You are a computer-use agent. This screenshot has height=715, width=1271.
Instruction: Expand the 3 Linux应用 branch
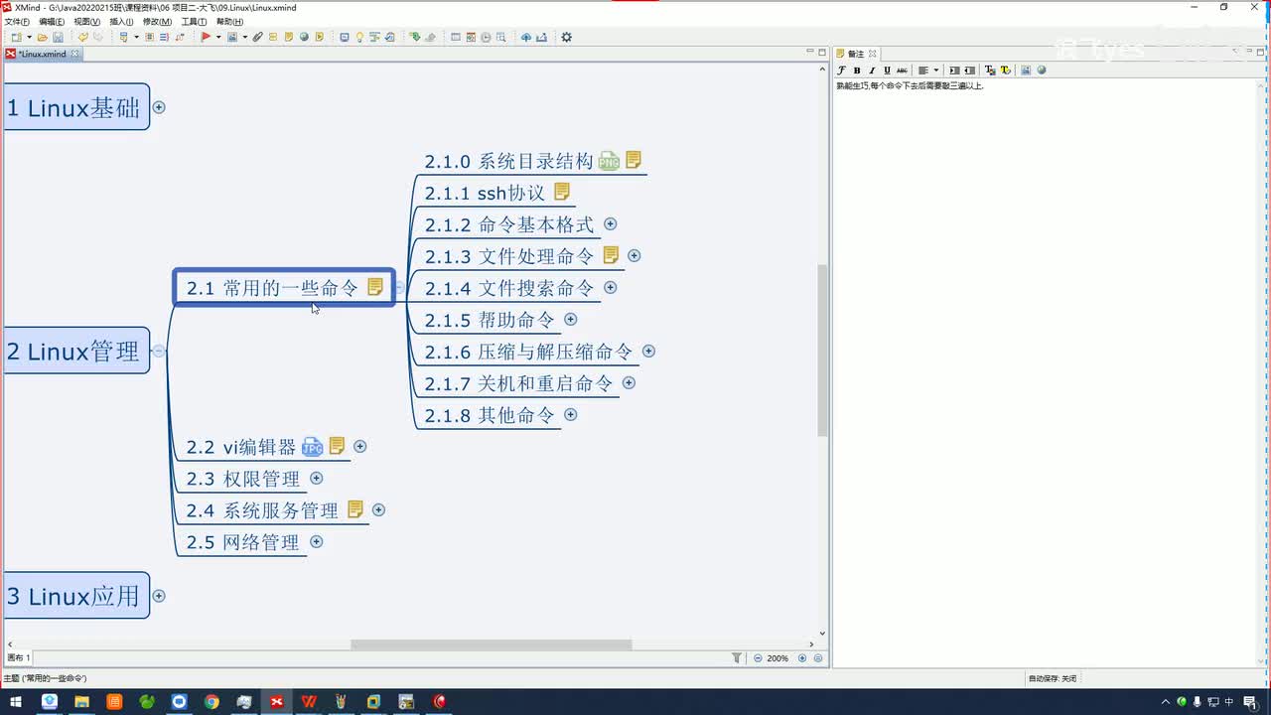point(159,596)
